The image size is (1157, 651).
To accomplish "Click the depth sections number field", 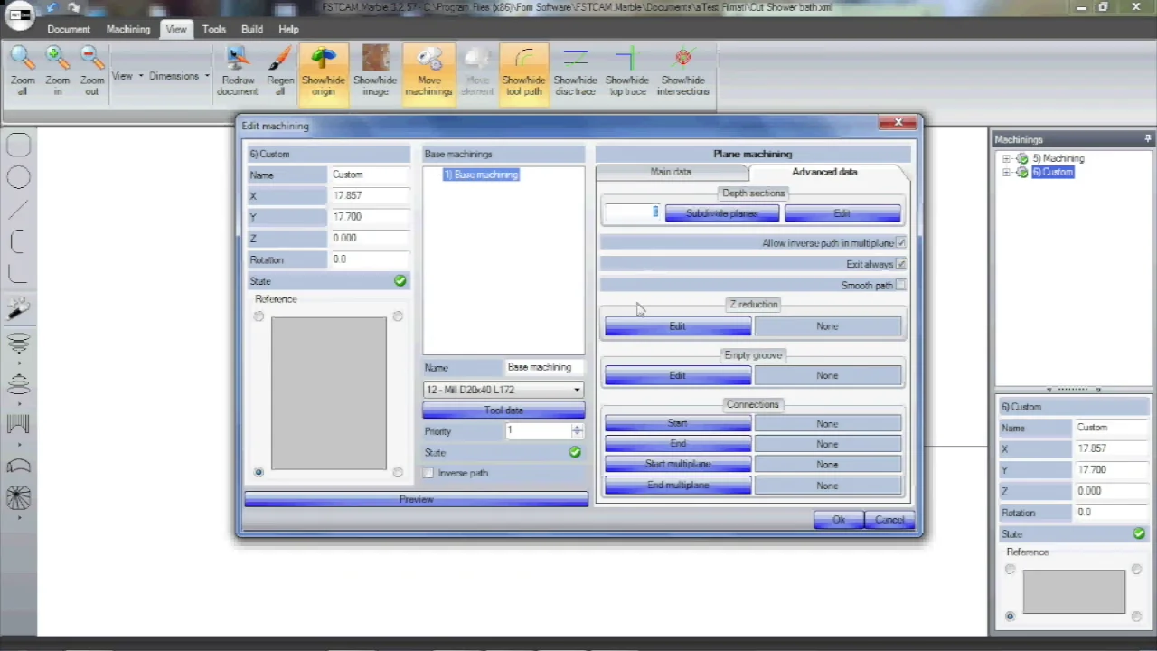I will click(632, 212).
